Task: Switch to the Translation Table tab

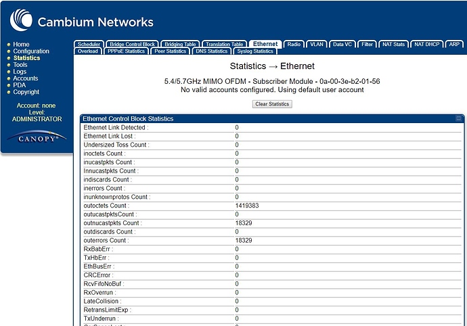Action: [x=225, y=44]
